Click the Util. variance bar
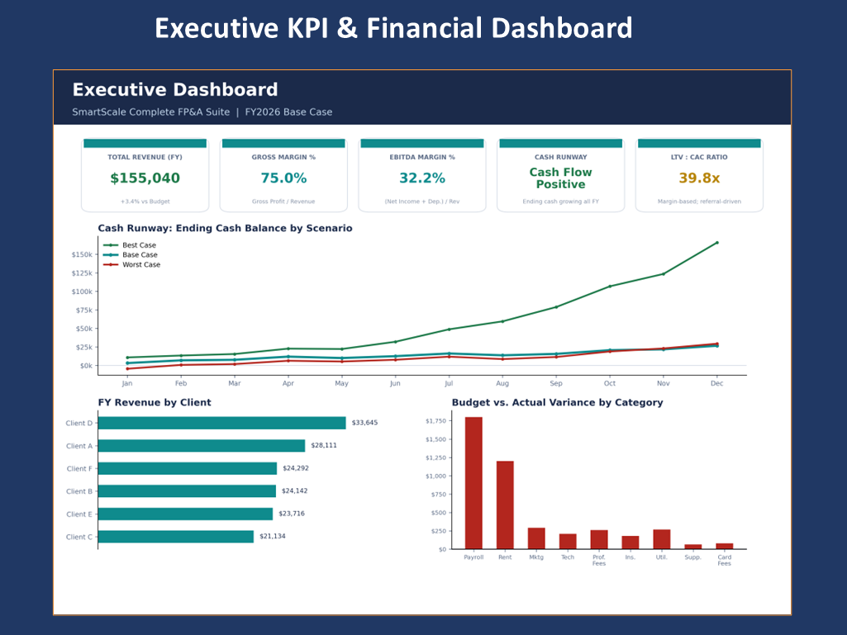Image resolution: width=847 pixels, height=635 pixels. point(662,539)
